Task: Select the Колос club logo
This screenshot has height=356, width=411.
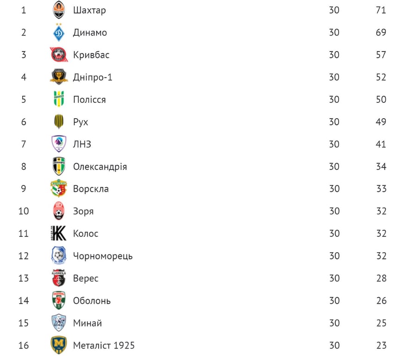Action: 59,234
